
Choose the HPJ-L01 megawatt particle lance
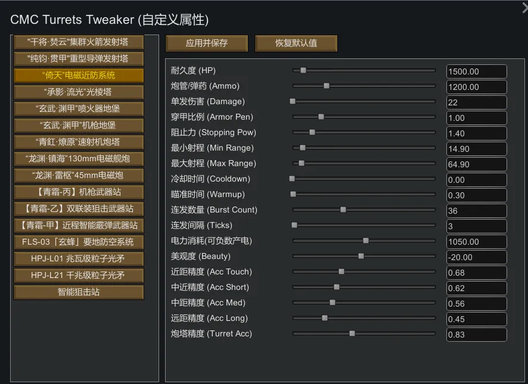click(x=78, y=259)
